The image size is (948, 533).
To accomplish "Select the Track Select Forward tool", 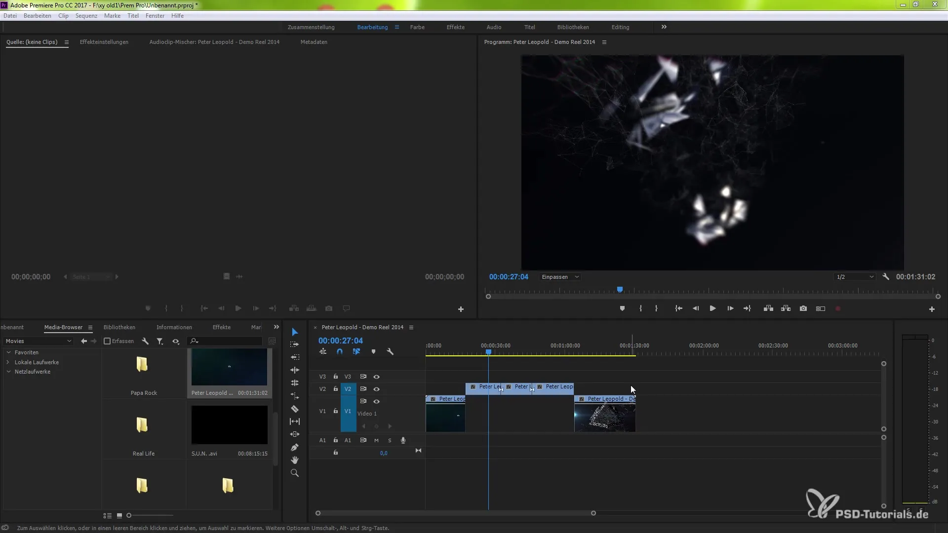I will coord(295,344).
